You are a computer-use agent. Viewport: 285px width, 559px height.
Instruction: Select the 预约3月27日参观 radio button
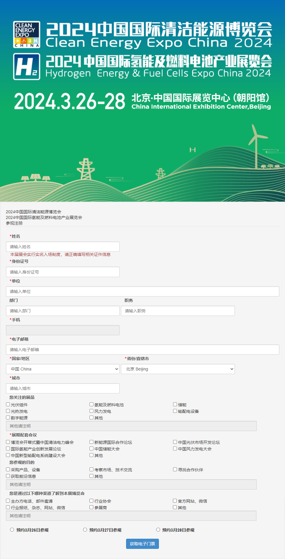click(85, 530)
